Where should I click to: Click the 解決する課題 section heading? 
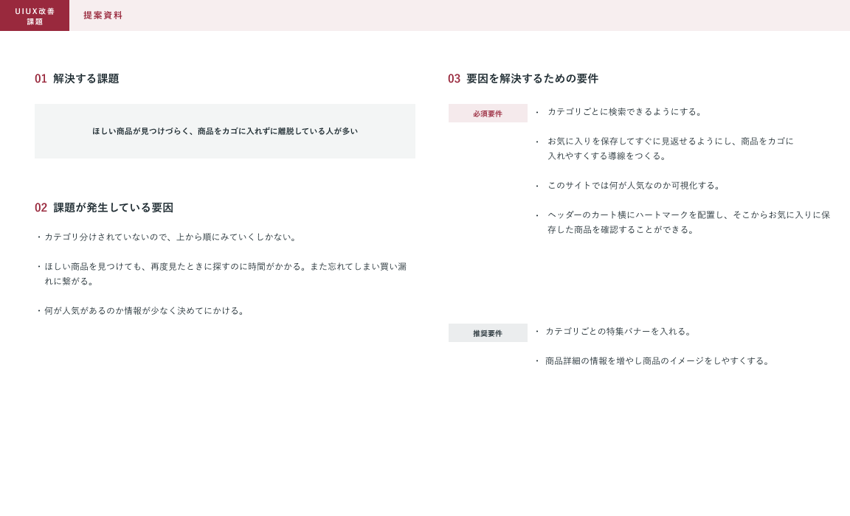86,79
